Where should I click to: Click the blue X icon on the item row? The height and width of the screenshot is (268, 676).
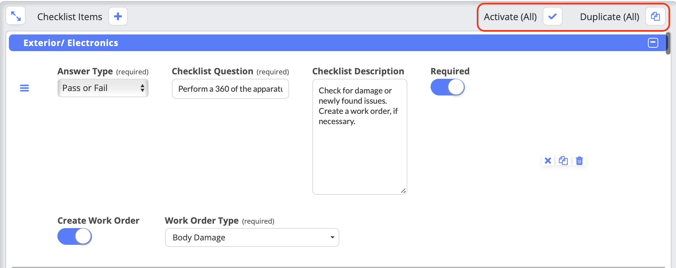tap(547, 161)
